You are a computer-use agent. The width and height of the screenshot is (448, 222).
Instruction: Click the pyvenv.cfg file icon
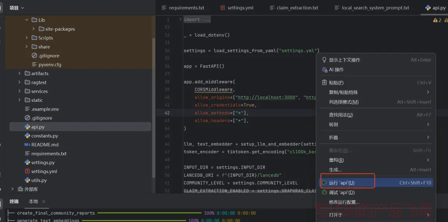point(34,64)
